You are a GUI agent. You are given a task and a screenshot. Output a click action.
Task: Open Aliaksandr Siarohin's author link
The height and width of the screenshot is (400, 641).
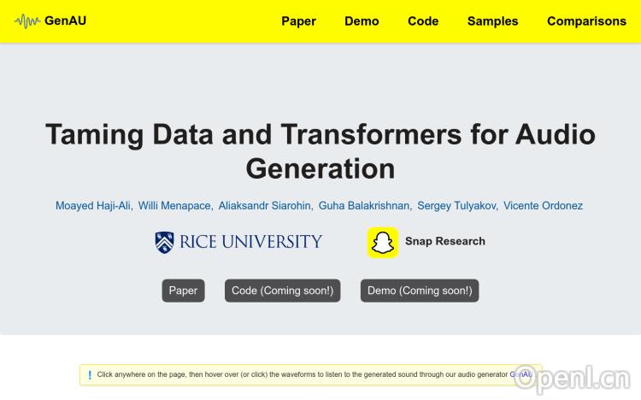[265, 206]
